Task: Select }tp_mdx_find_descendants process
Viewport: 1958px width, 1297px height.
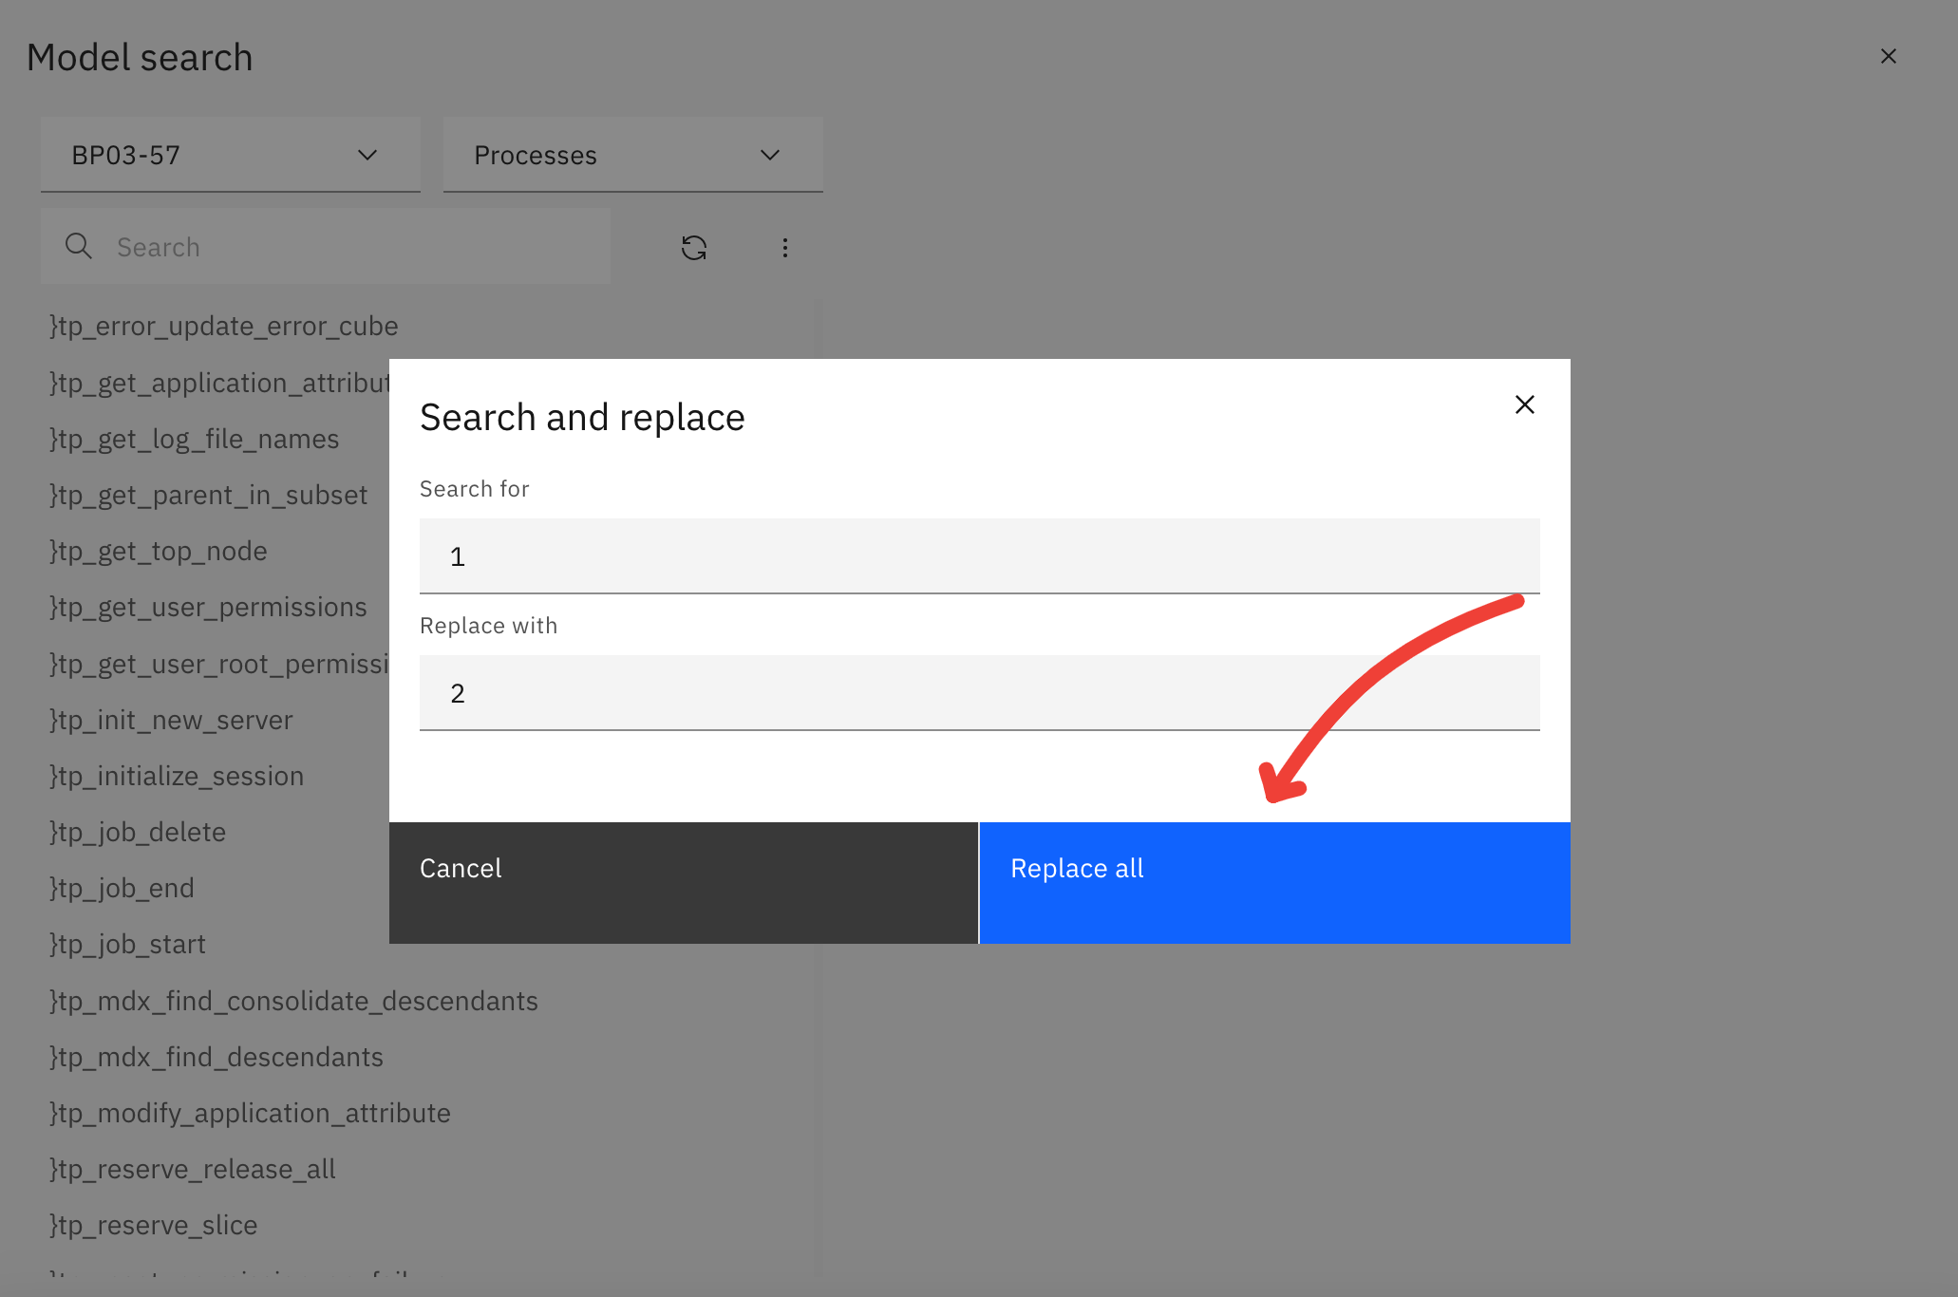Action: tap(217, 1058)
